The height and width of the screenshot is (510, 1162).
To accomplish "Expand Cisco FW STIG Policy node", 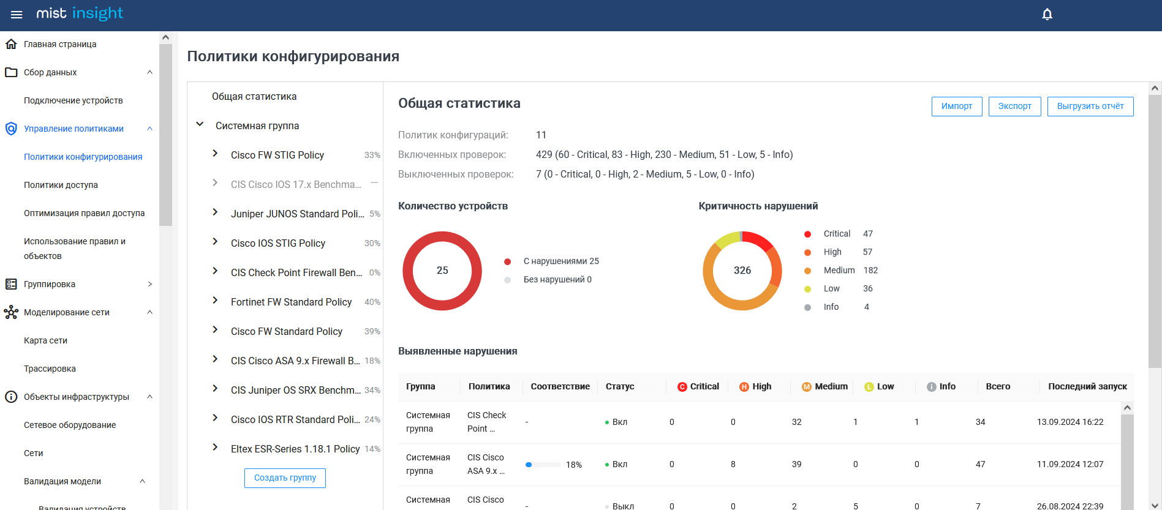I will pyautogui.click(x=215, y=154).
